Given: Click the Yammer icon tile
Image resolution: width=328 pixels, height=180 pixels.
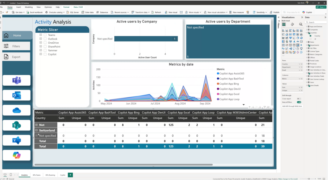Looking at the screenshot, I should 16,140.
